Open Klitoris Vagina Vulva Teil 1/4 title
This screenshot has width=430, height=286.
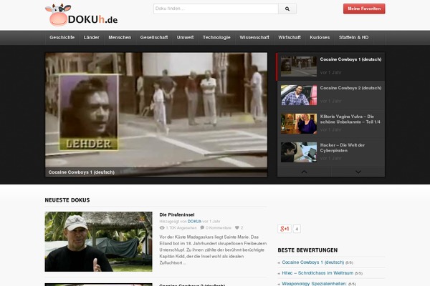point(350,119)
